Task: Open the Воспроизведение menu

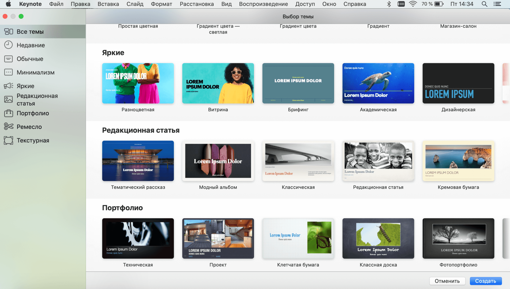Action: click(x=263, y=4)
